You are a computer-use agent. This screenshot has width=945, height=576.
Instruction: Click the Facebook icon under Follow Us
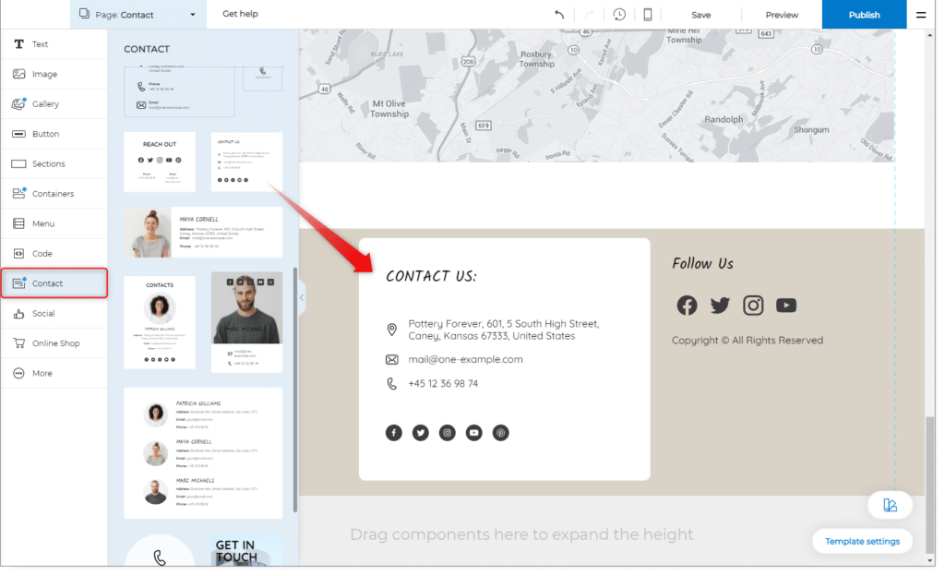687,306
